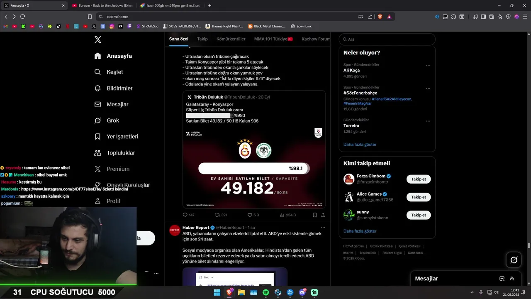Switch to the Sana özel tab
The image size is (531, 299).
179,39
